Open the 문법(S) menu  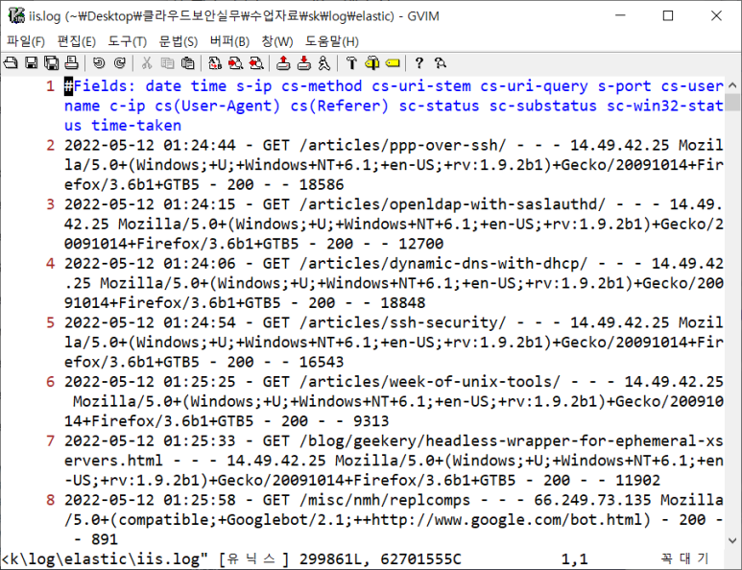[179, 41]
